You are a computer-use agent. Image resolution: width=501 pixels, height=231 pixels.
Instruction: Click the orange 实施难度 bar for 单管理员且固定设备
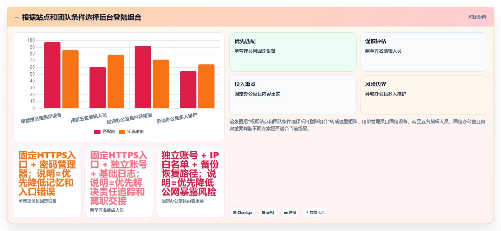(71, 79)
